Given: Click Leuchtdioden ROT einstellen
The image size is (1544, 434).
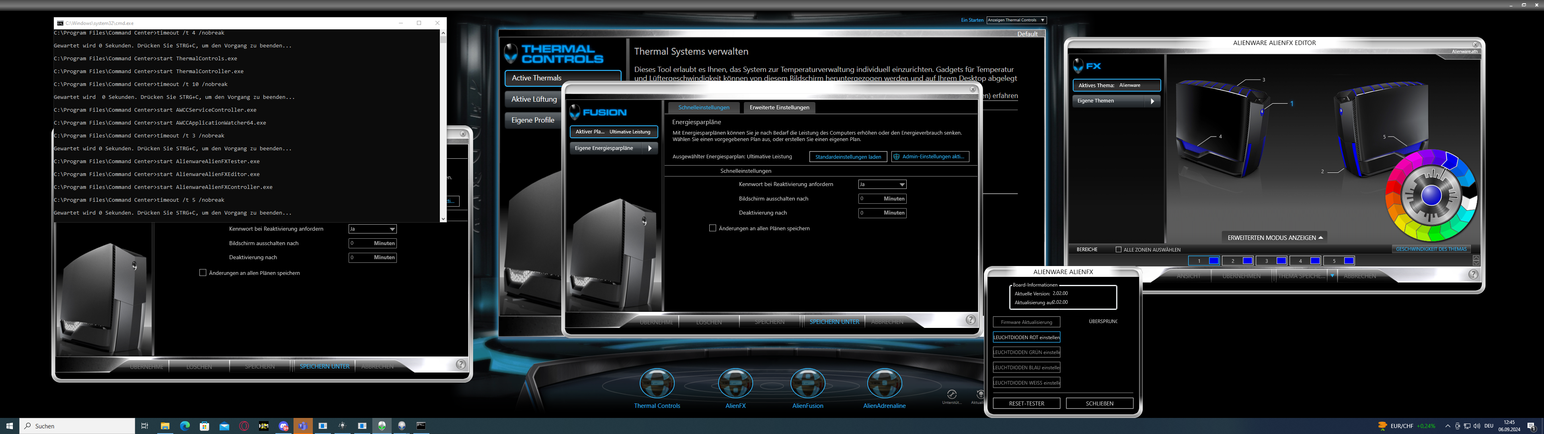Looking at the screenshot, I should (x=1026, y=338).
